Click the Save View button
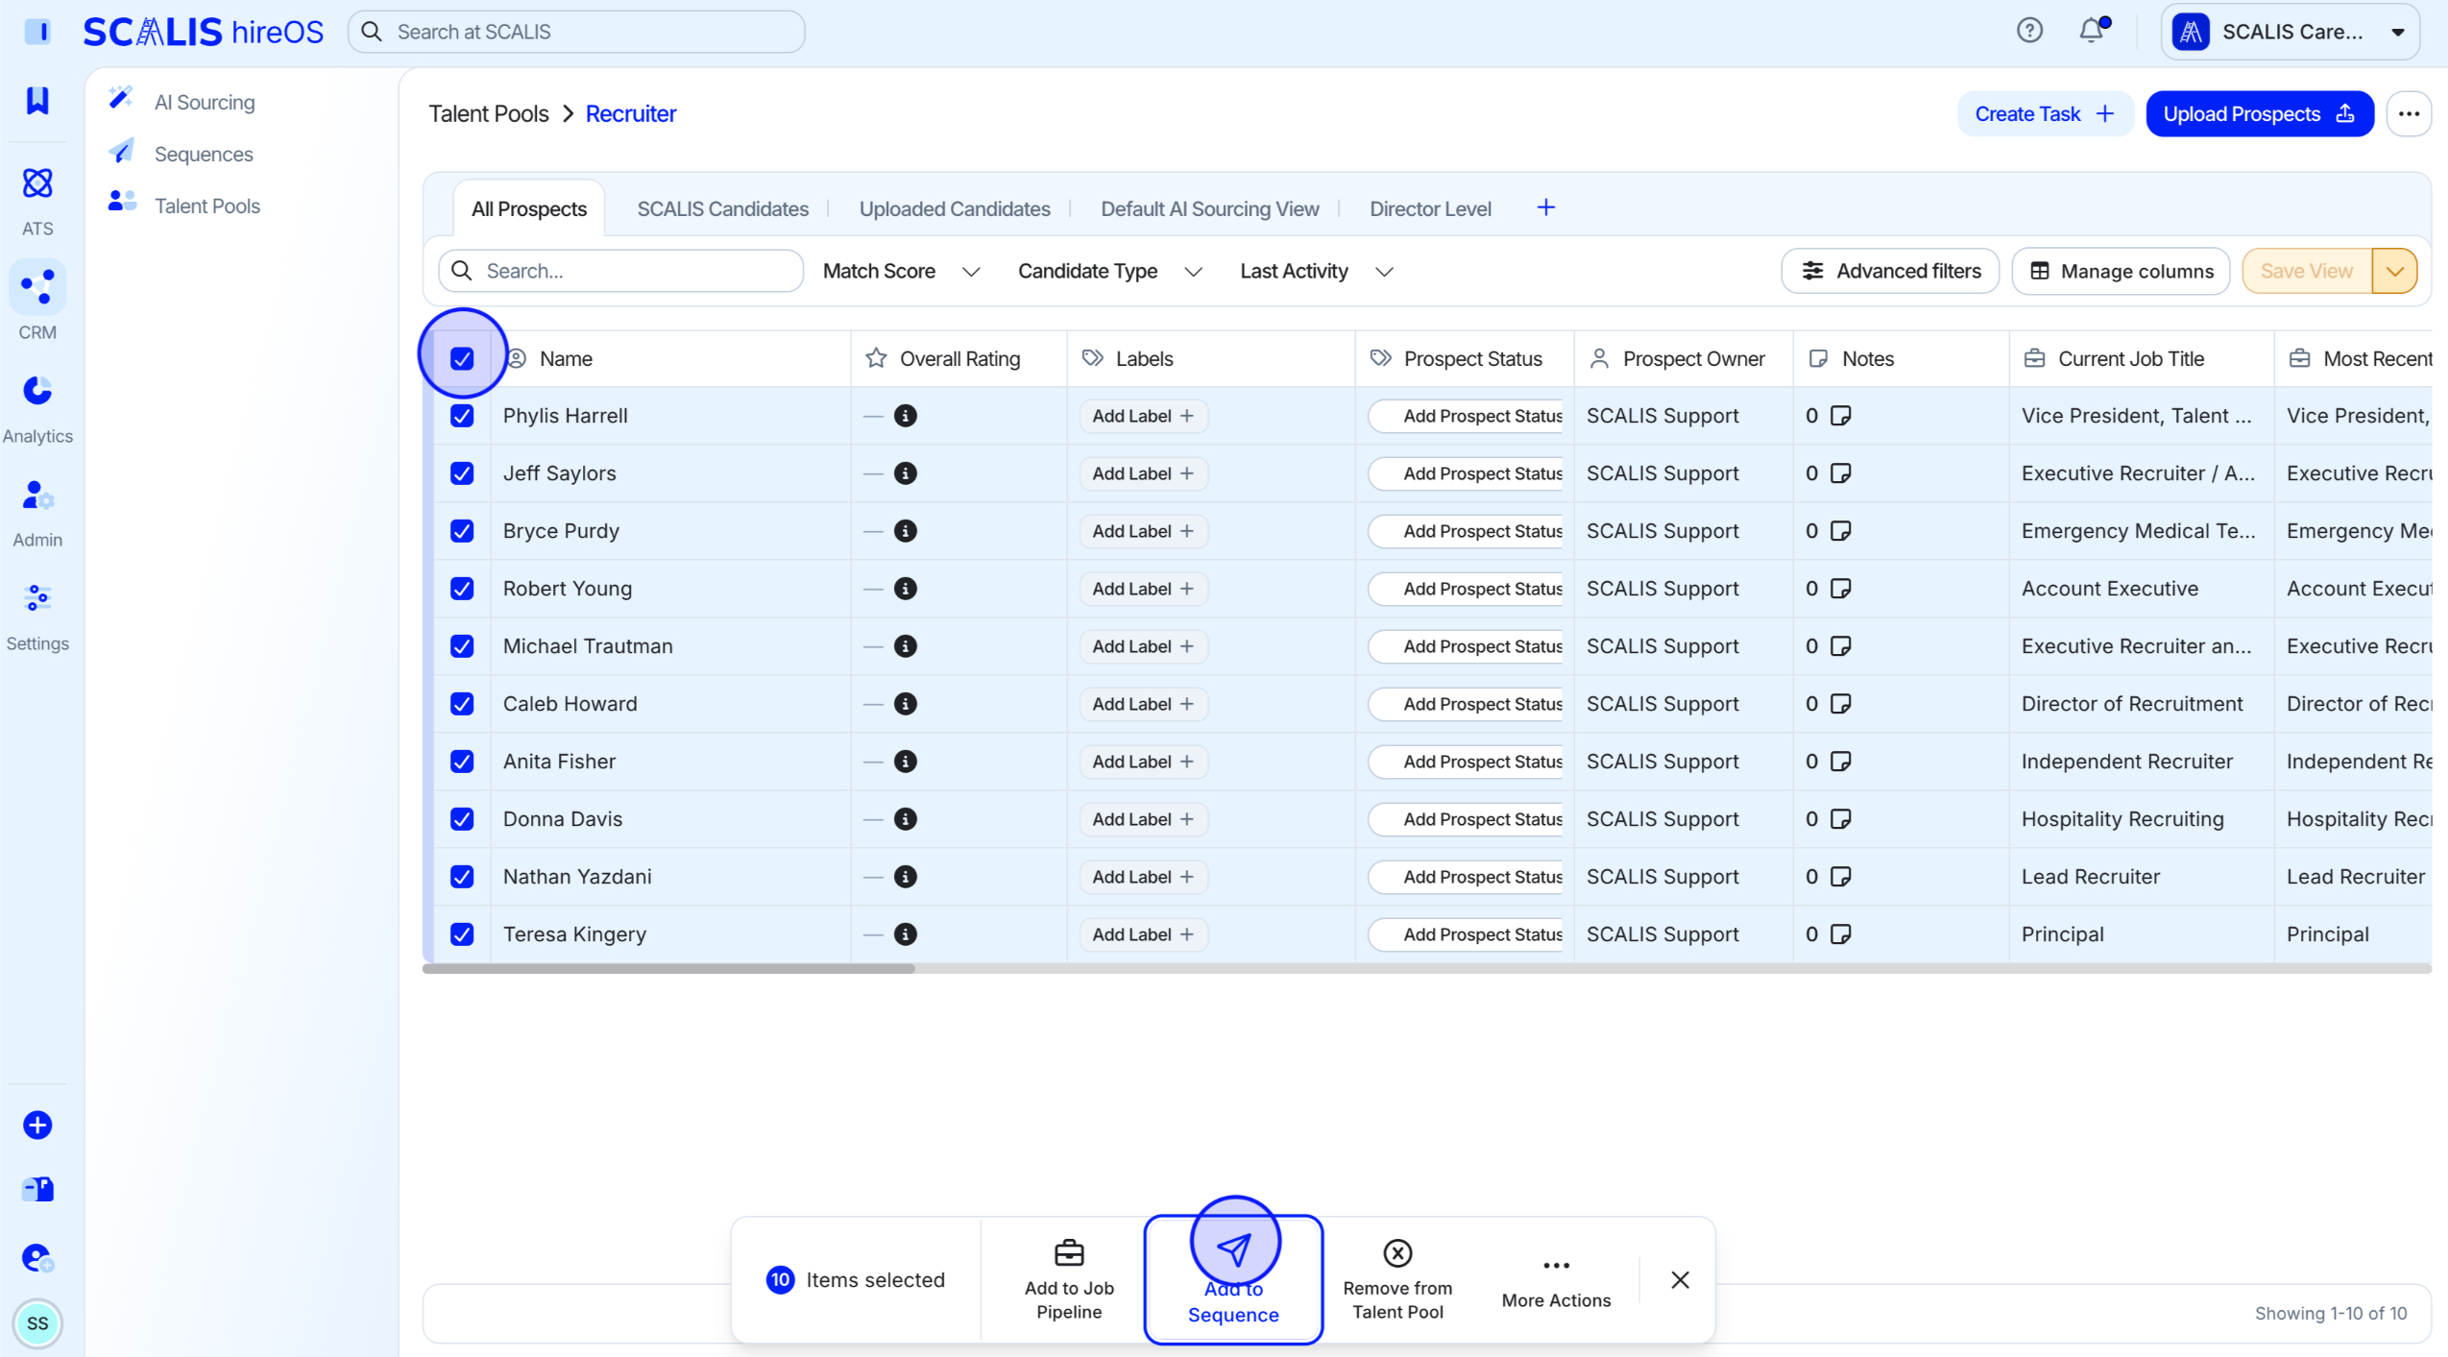The image size is (2448, 1357). tap(2307, 272)
